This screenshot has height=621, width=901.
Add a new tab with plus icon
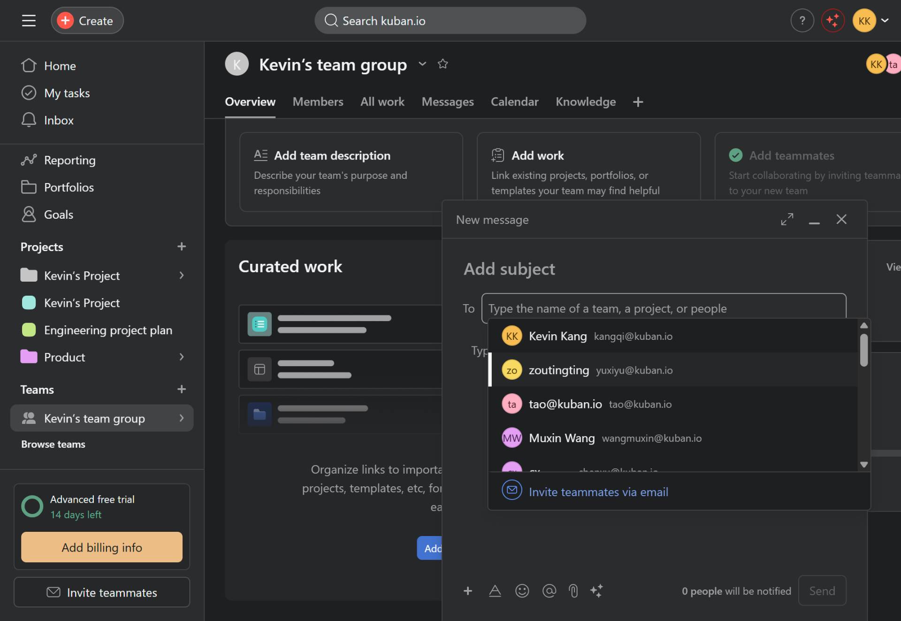[638, 102]
